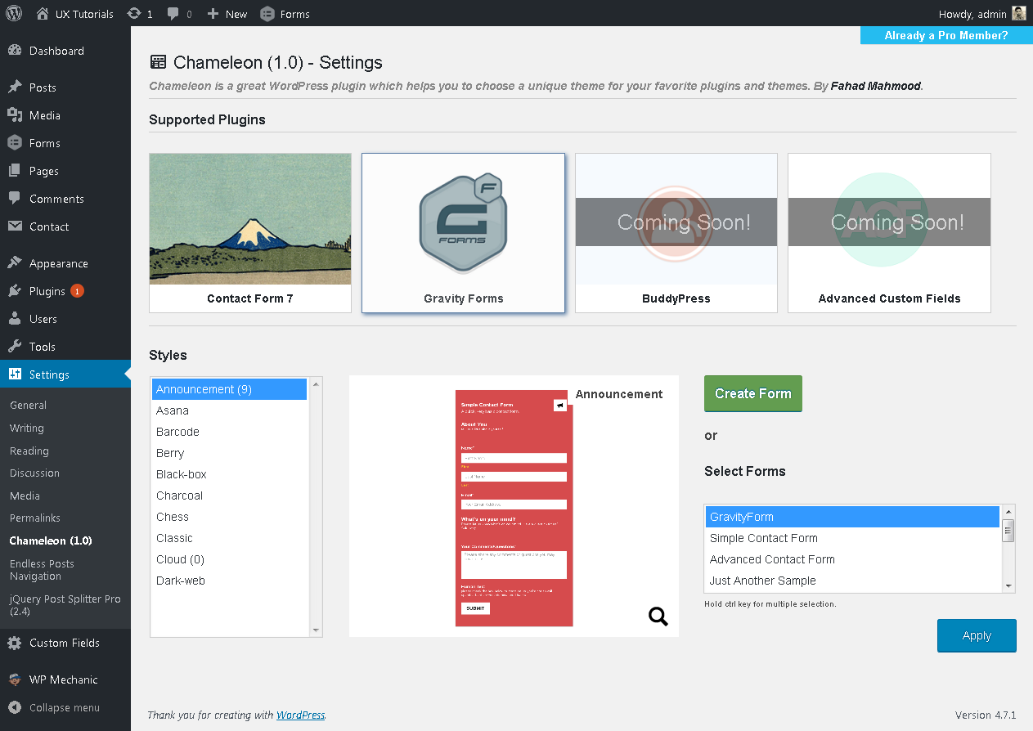Click the Plugins update badge 1

tap(77, 291)
